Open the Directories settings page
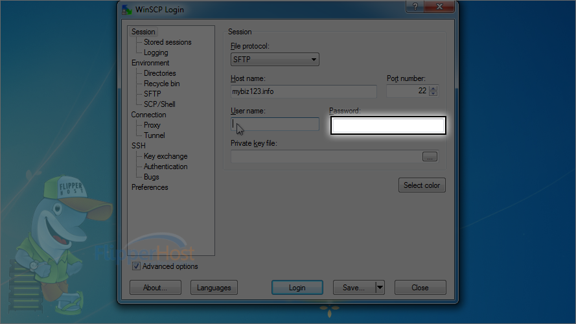 160,73
